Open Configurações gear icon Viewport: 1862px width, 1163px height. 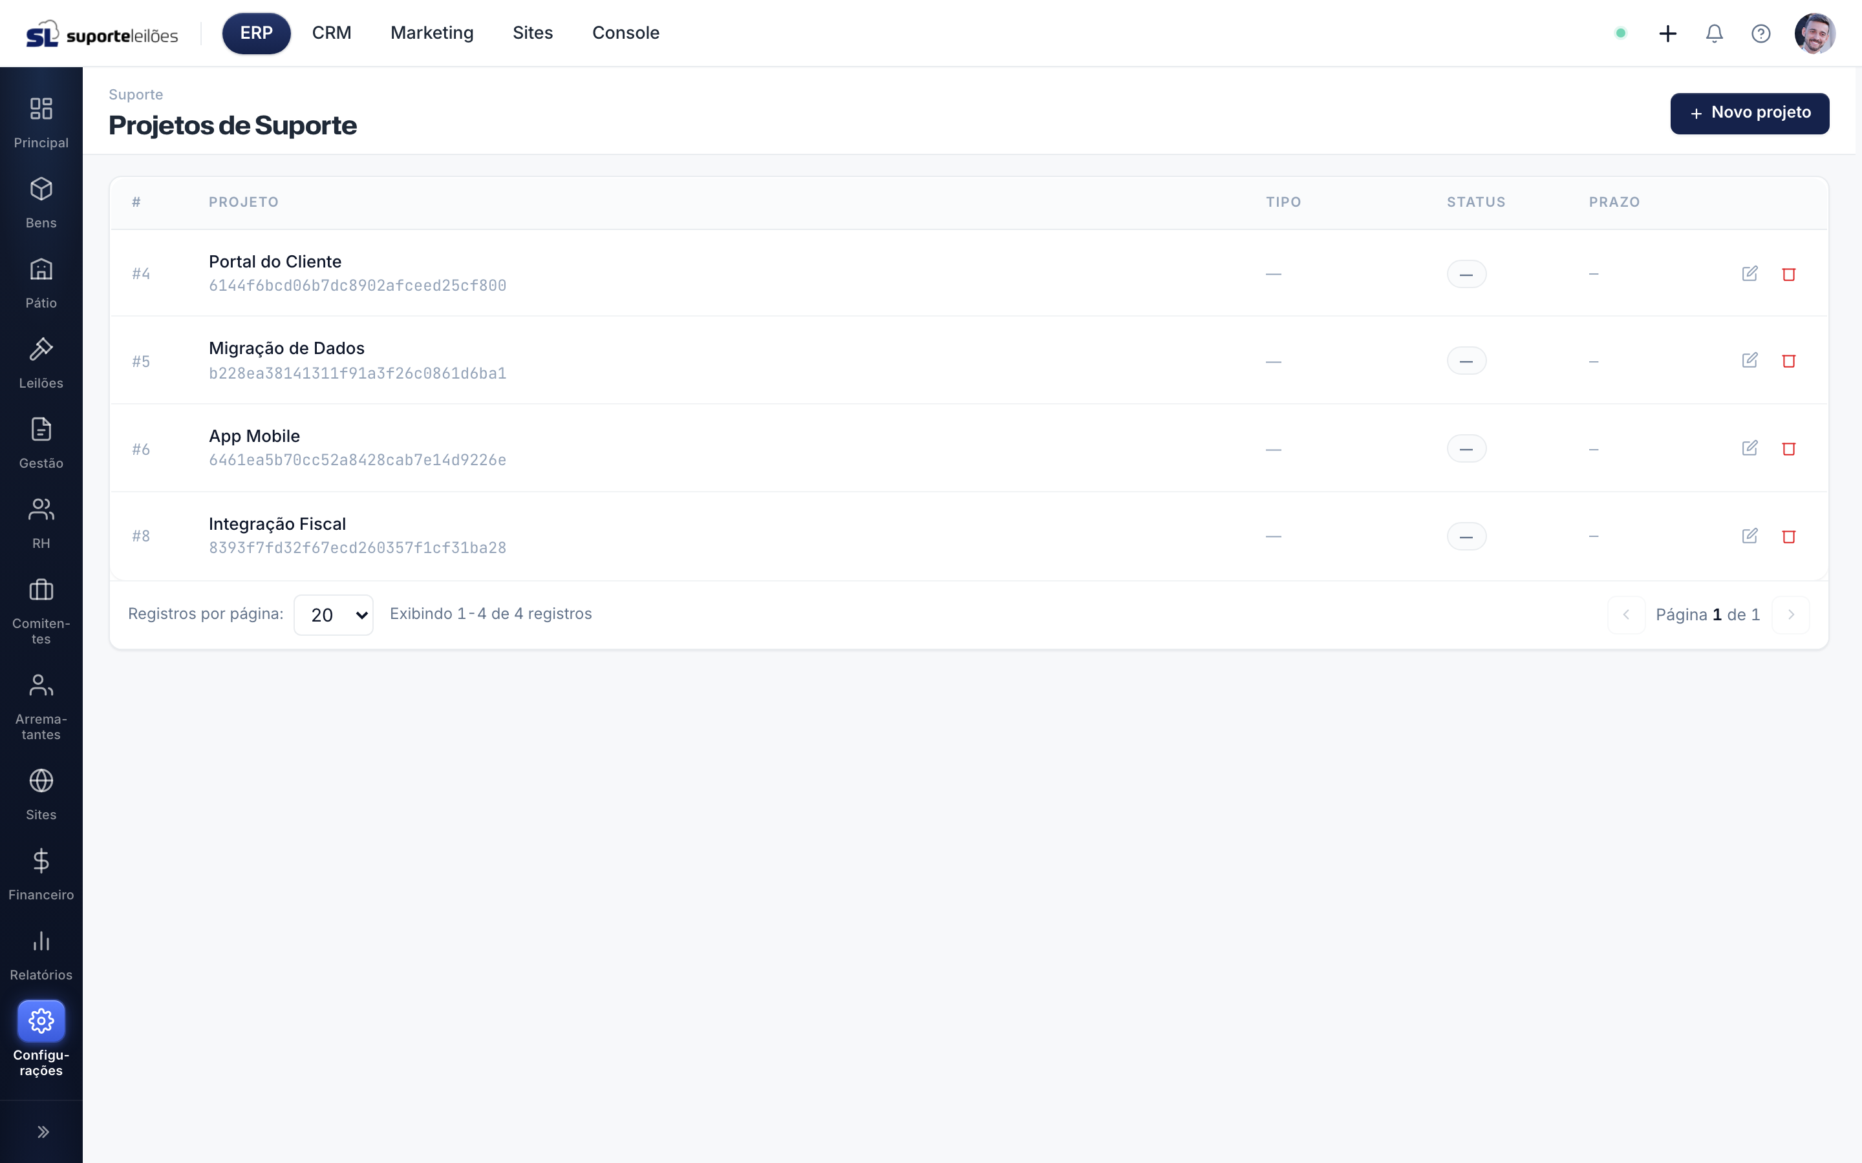click(x=41, y=1021)
